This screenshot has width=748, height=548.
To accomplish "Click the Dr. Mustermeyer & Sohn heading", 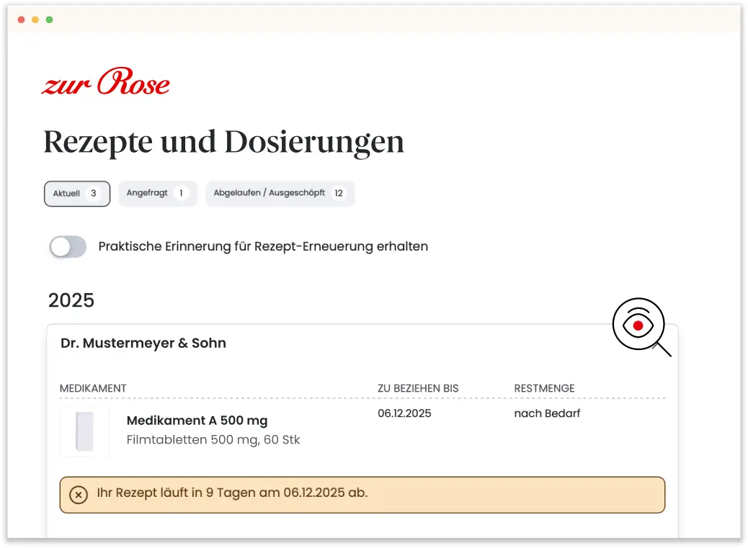I will [x=143, y=343].
